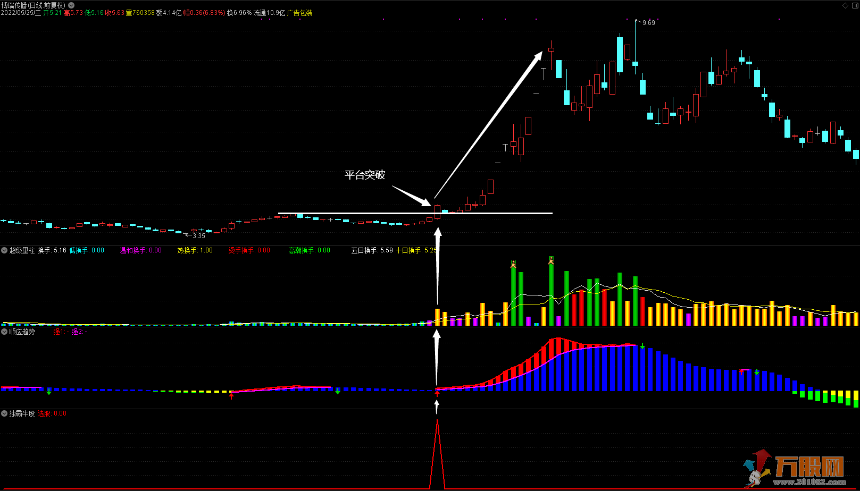
Task: Toggle the side panel icon at top right
Action: tap(855, 5)
